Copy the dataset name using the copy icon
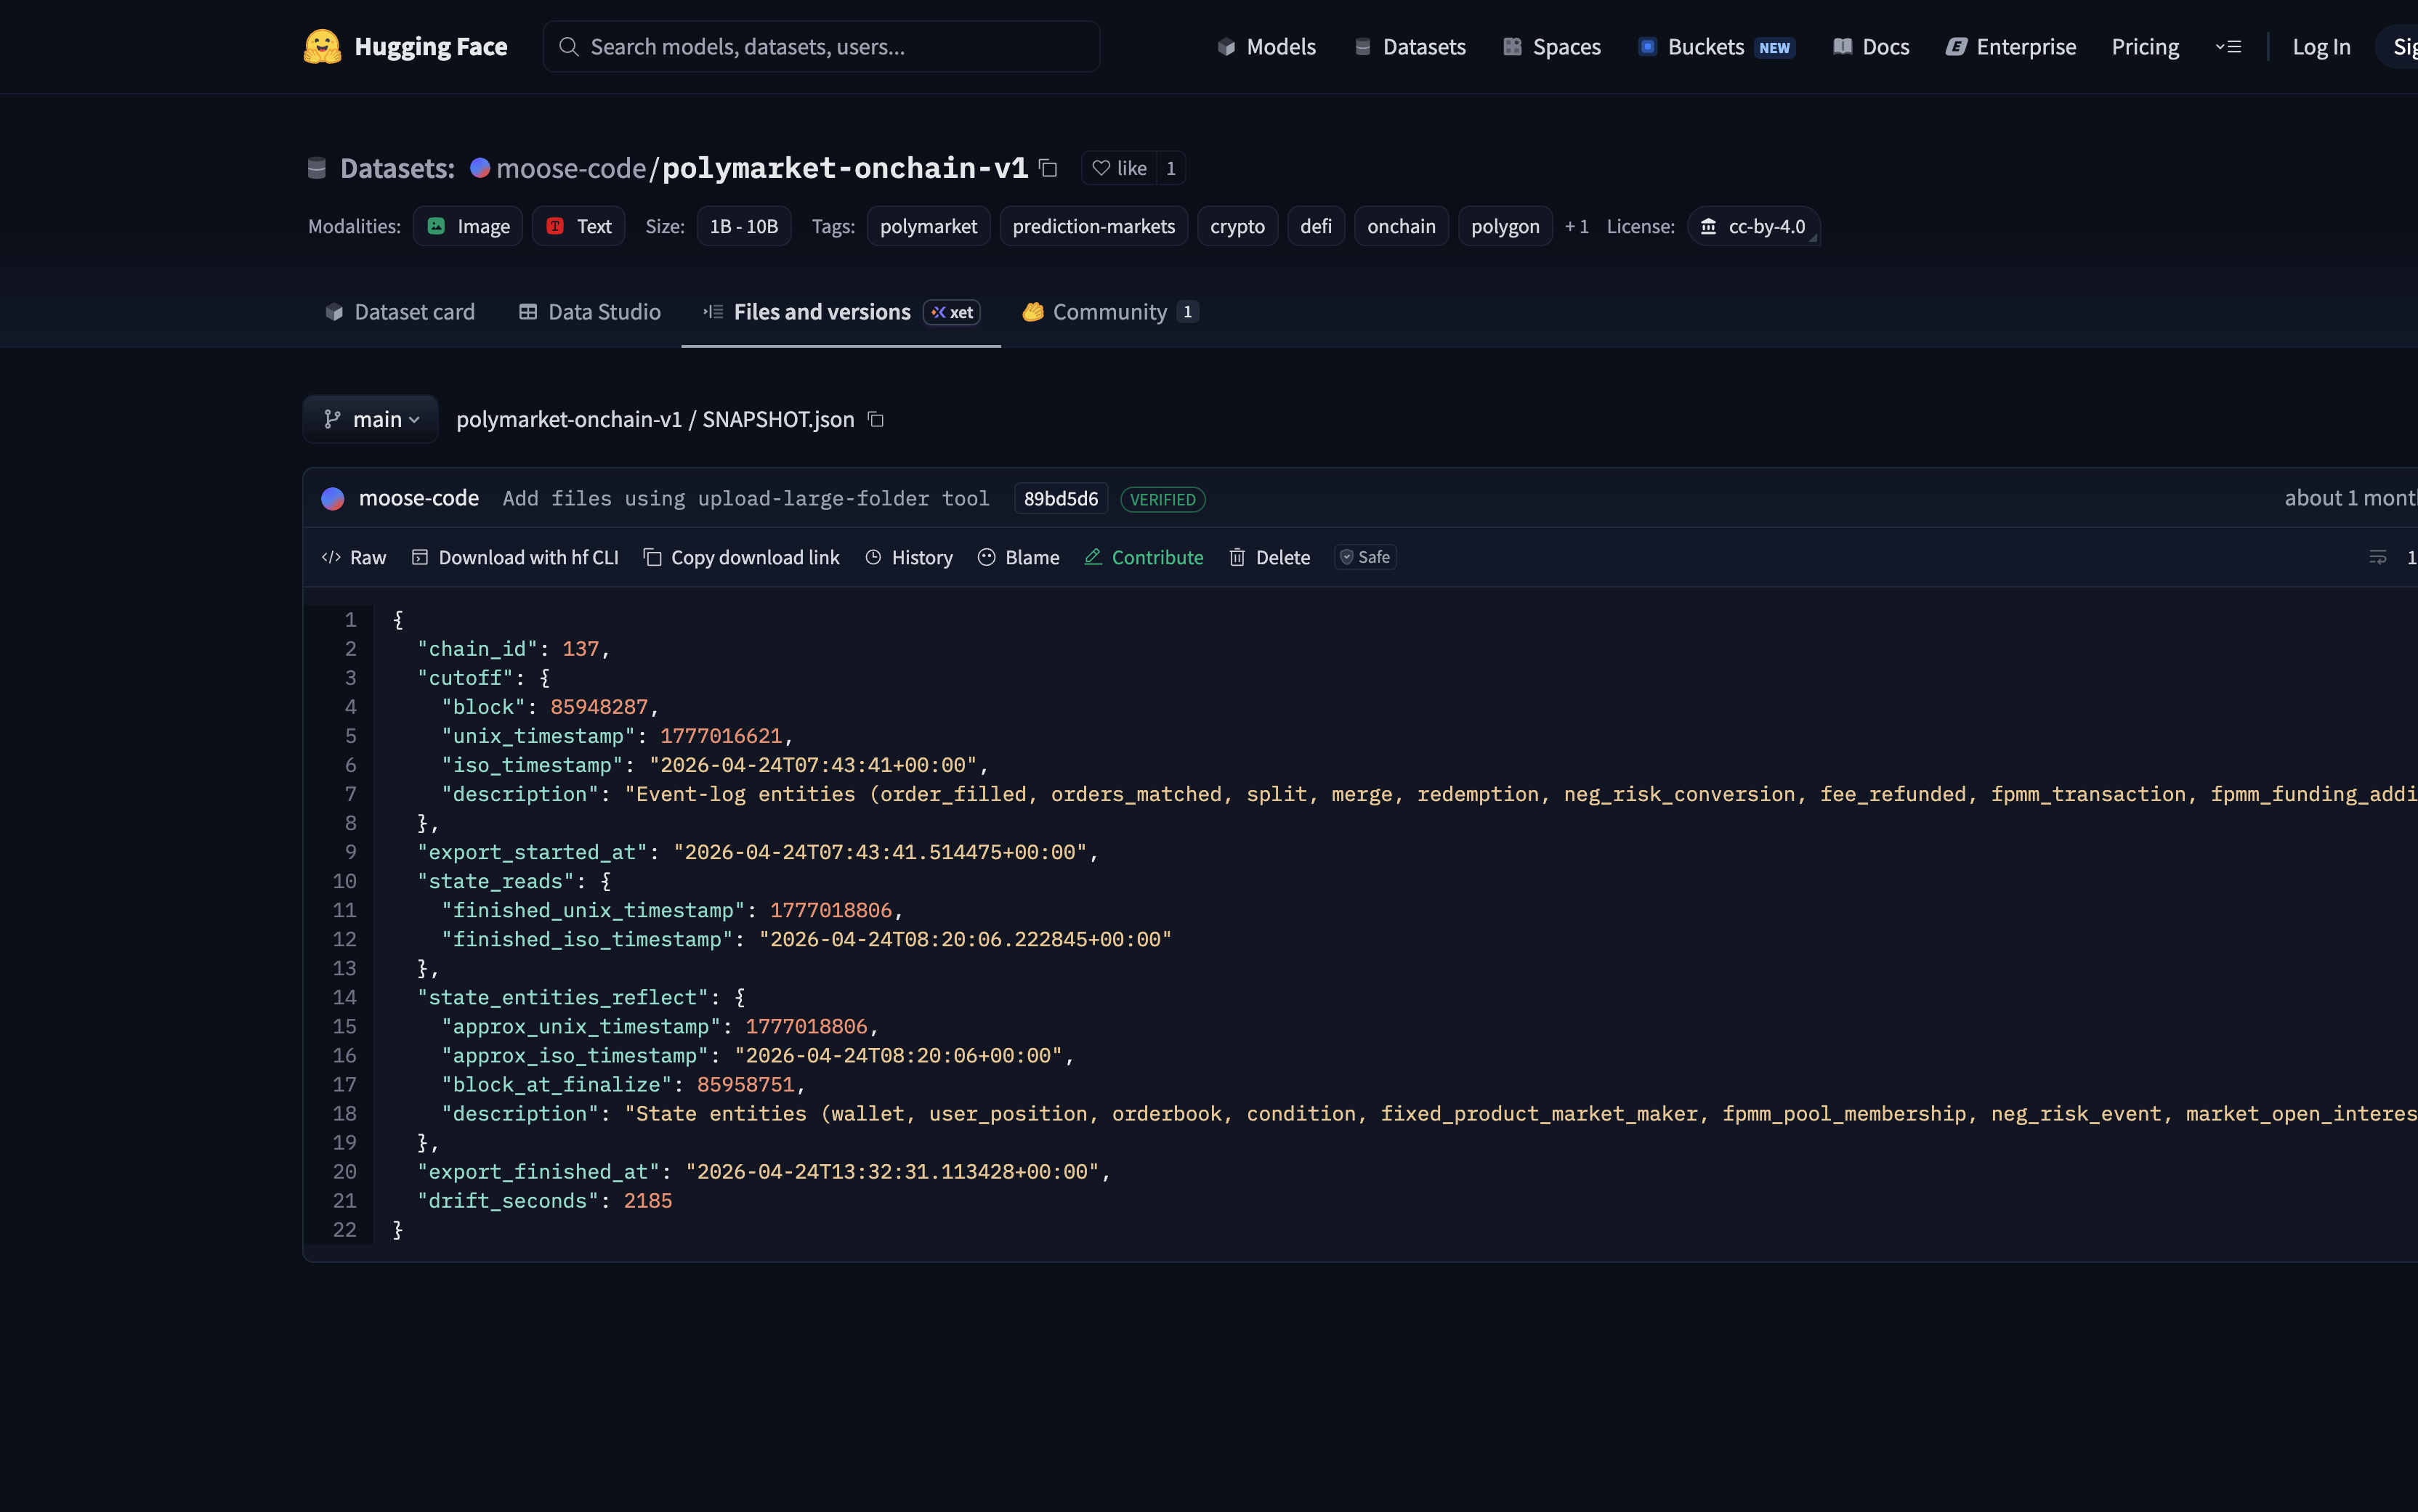 coord(1048,168)
